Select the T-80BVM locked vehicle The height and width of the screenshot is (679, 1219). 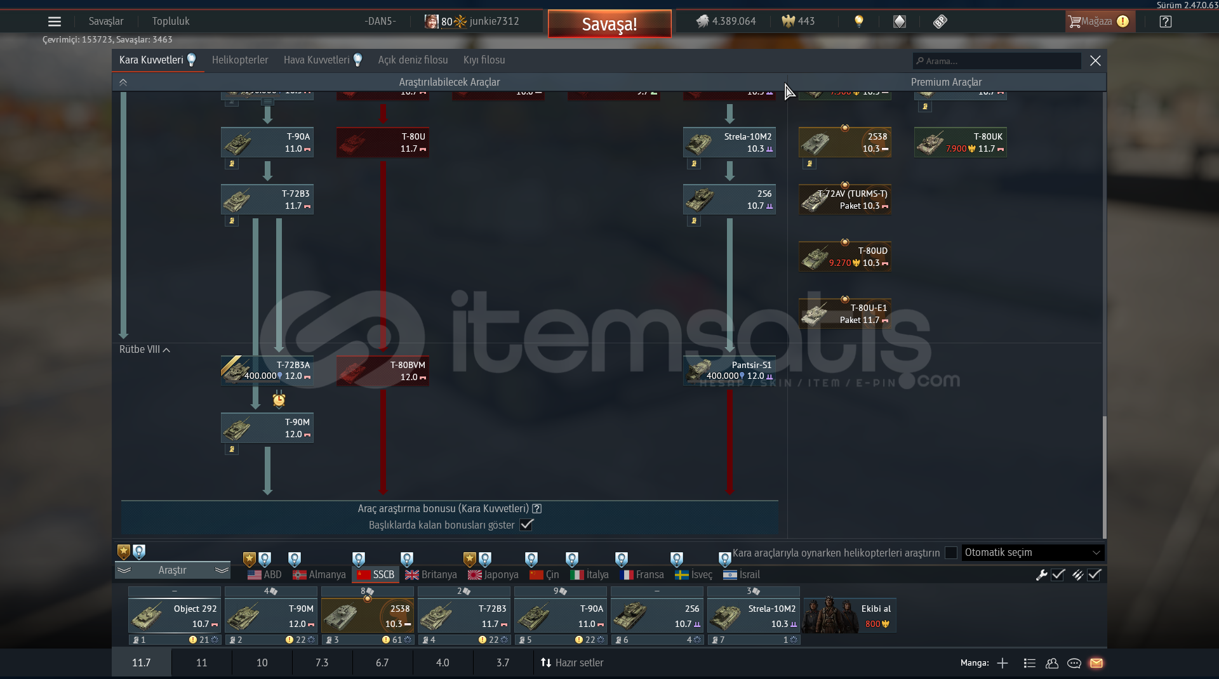(383, 371)
